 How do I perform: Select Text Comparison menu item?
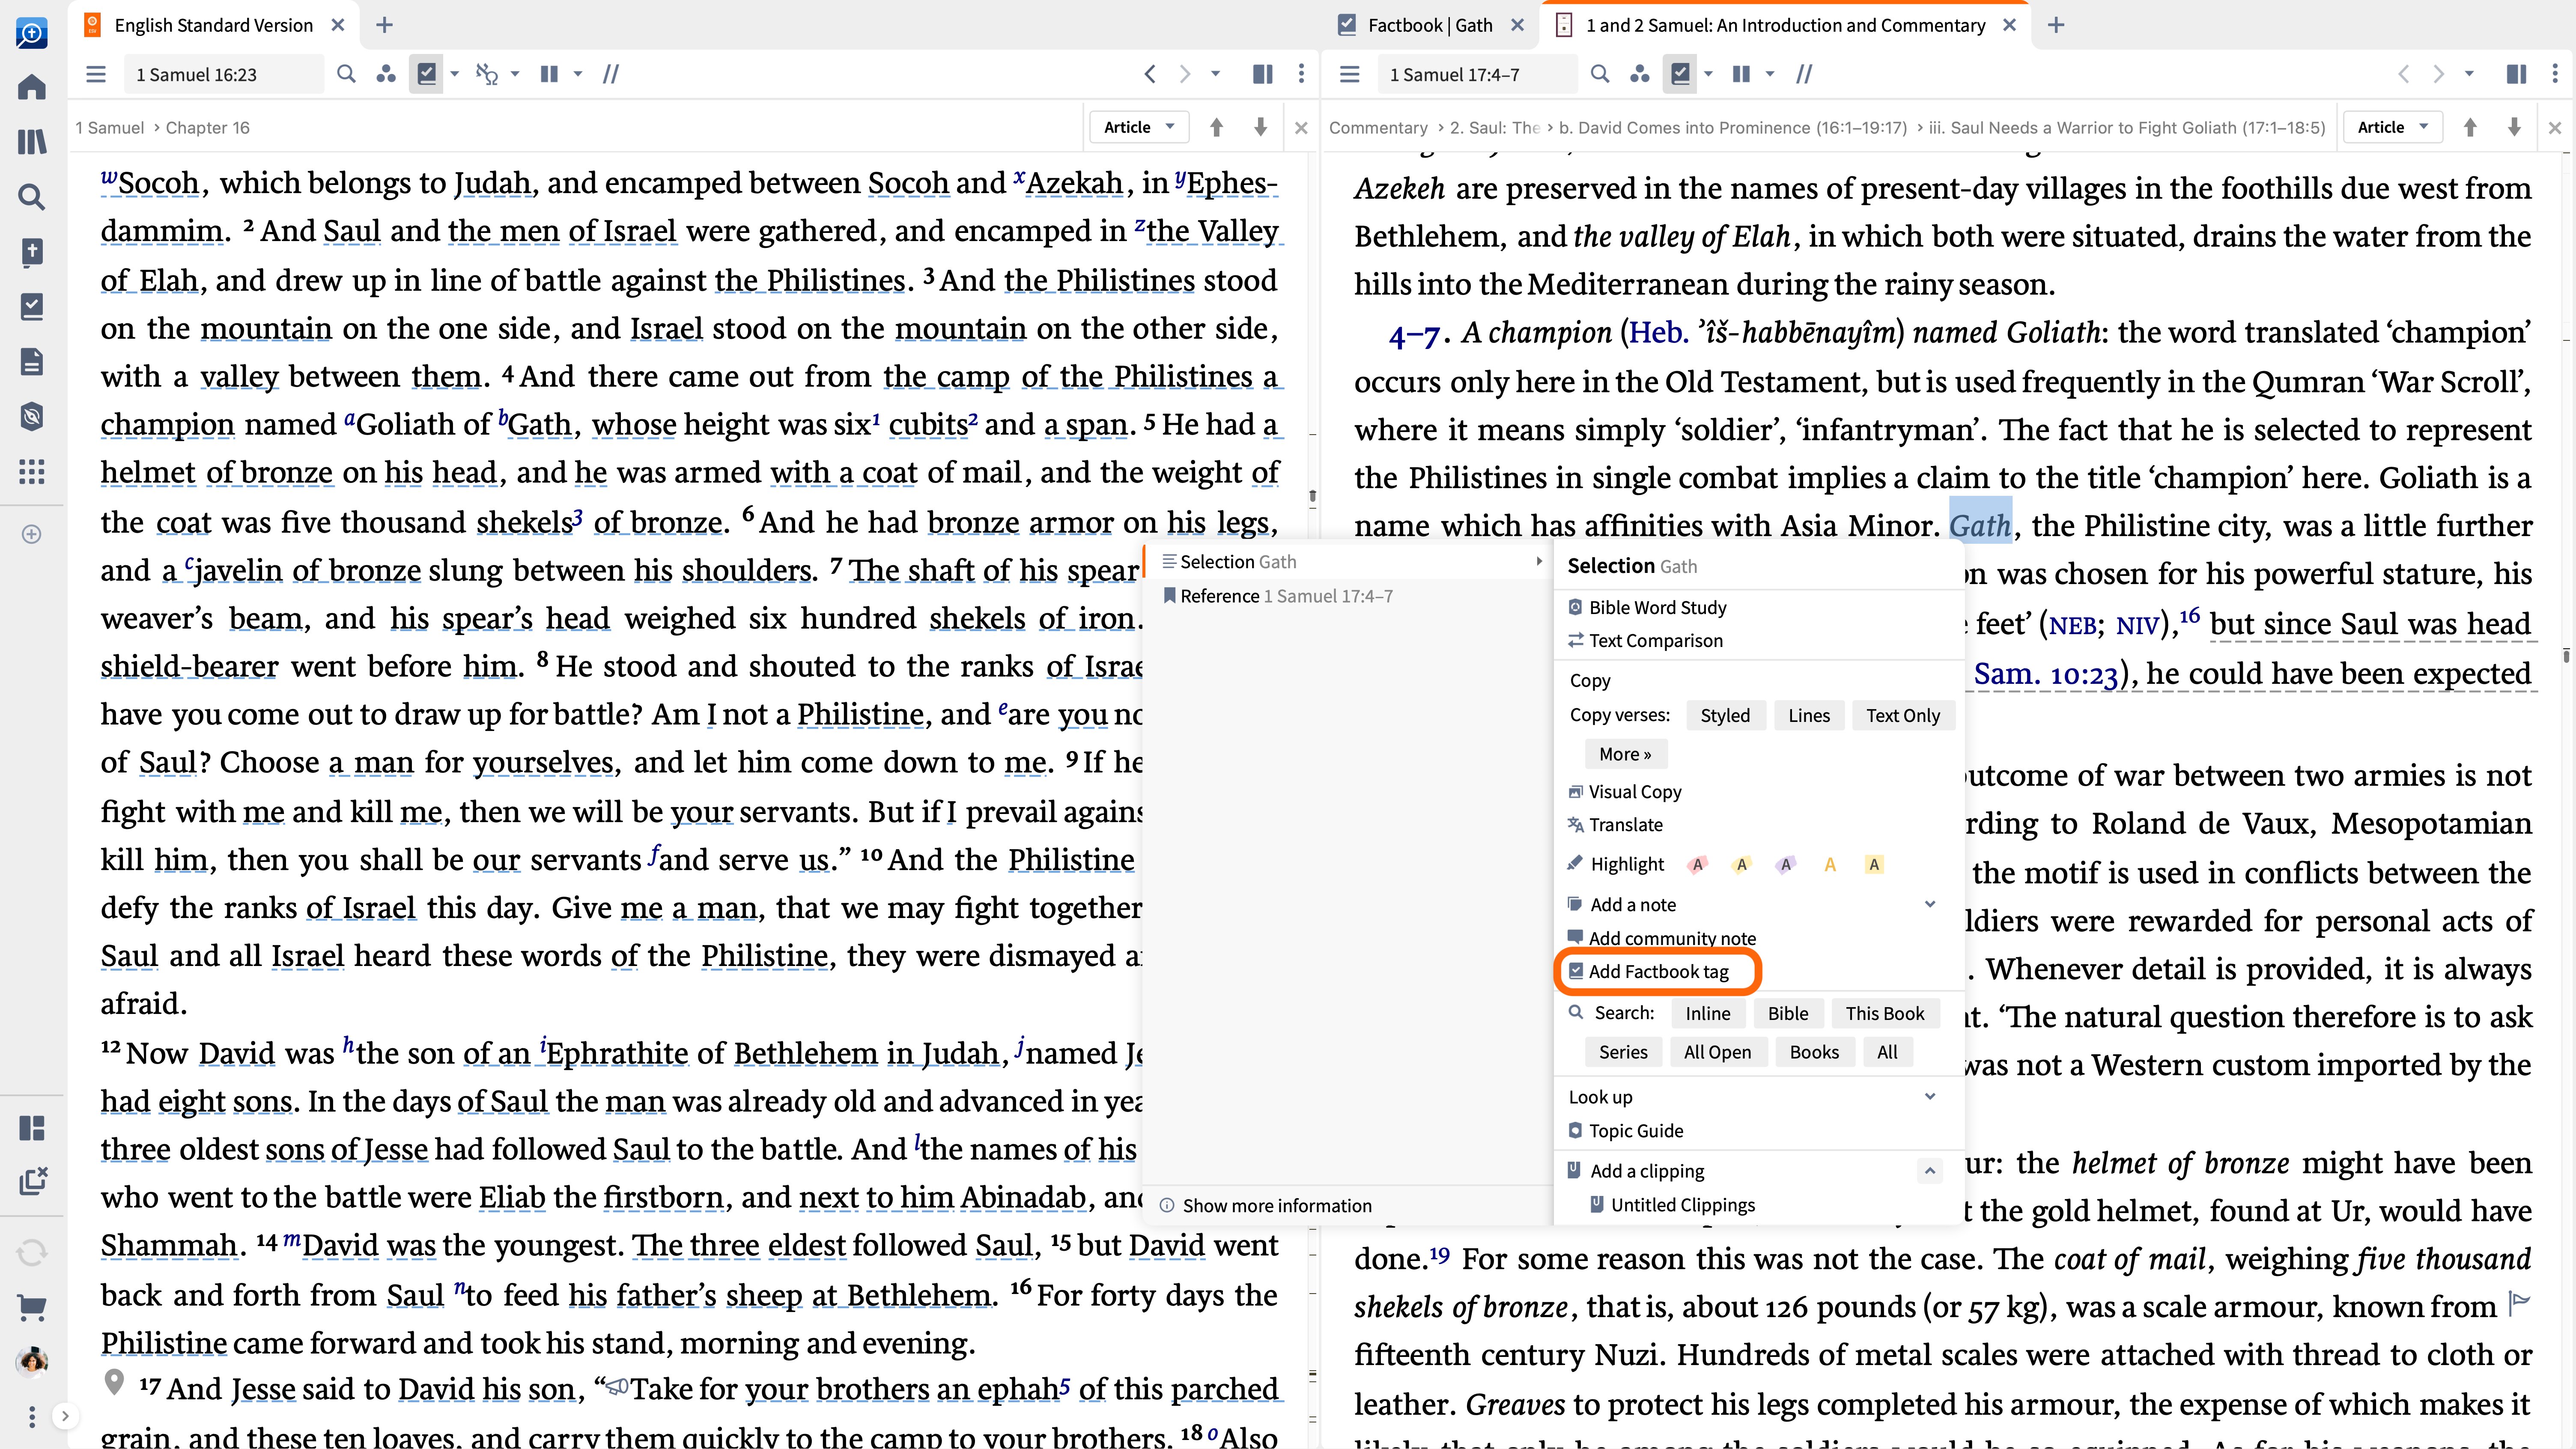point(1655,640)
